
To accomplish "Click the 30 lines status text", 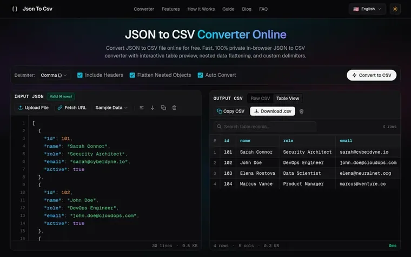I will point(162,246).
